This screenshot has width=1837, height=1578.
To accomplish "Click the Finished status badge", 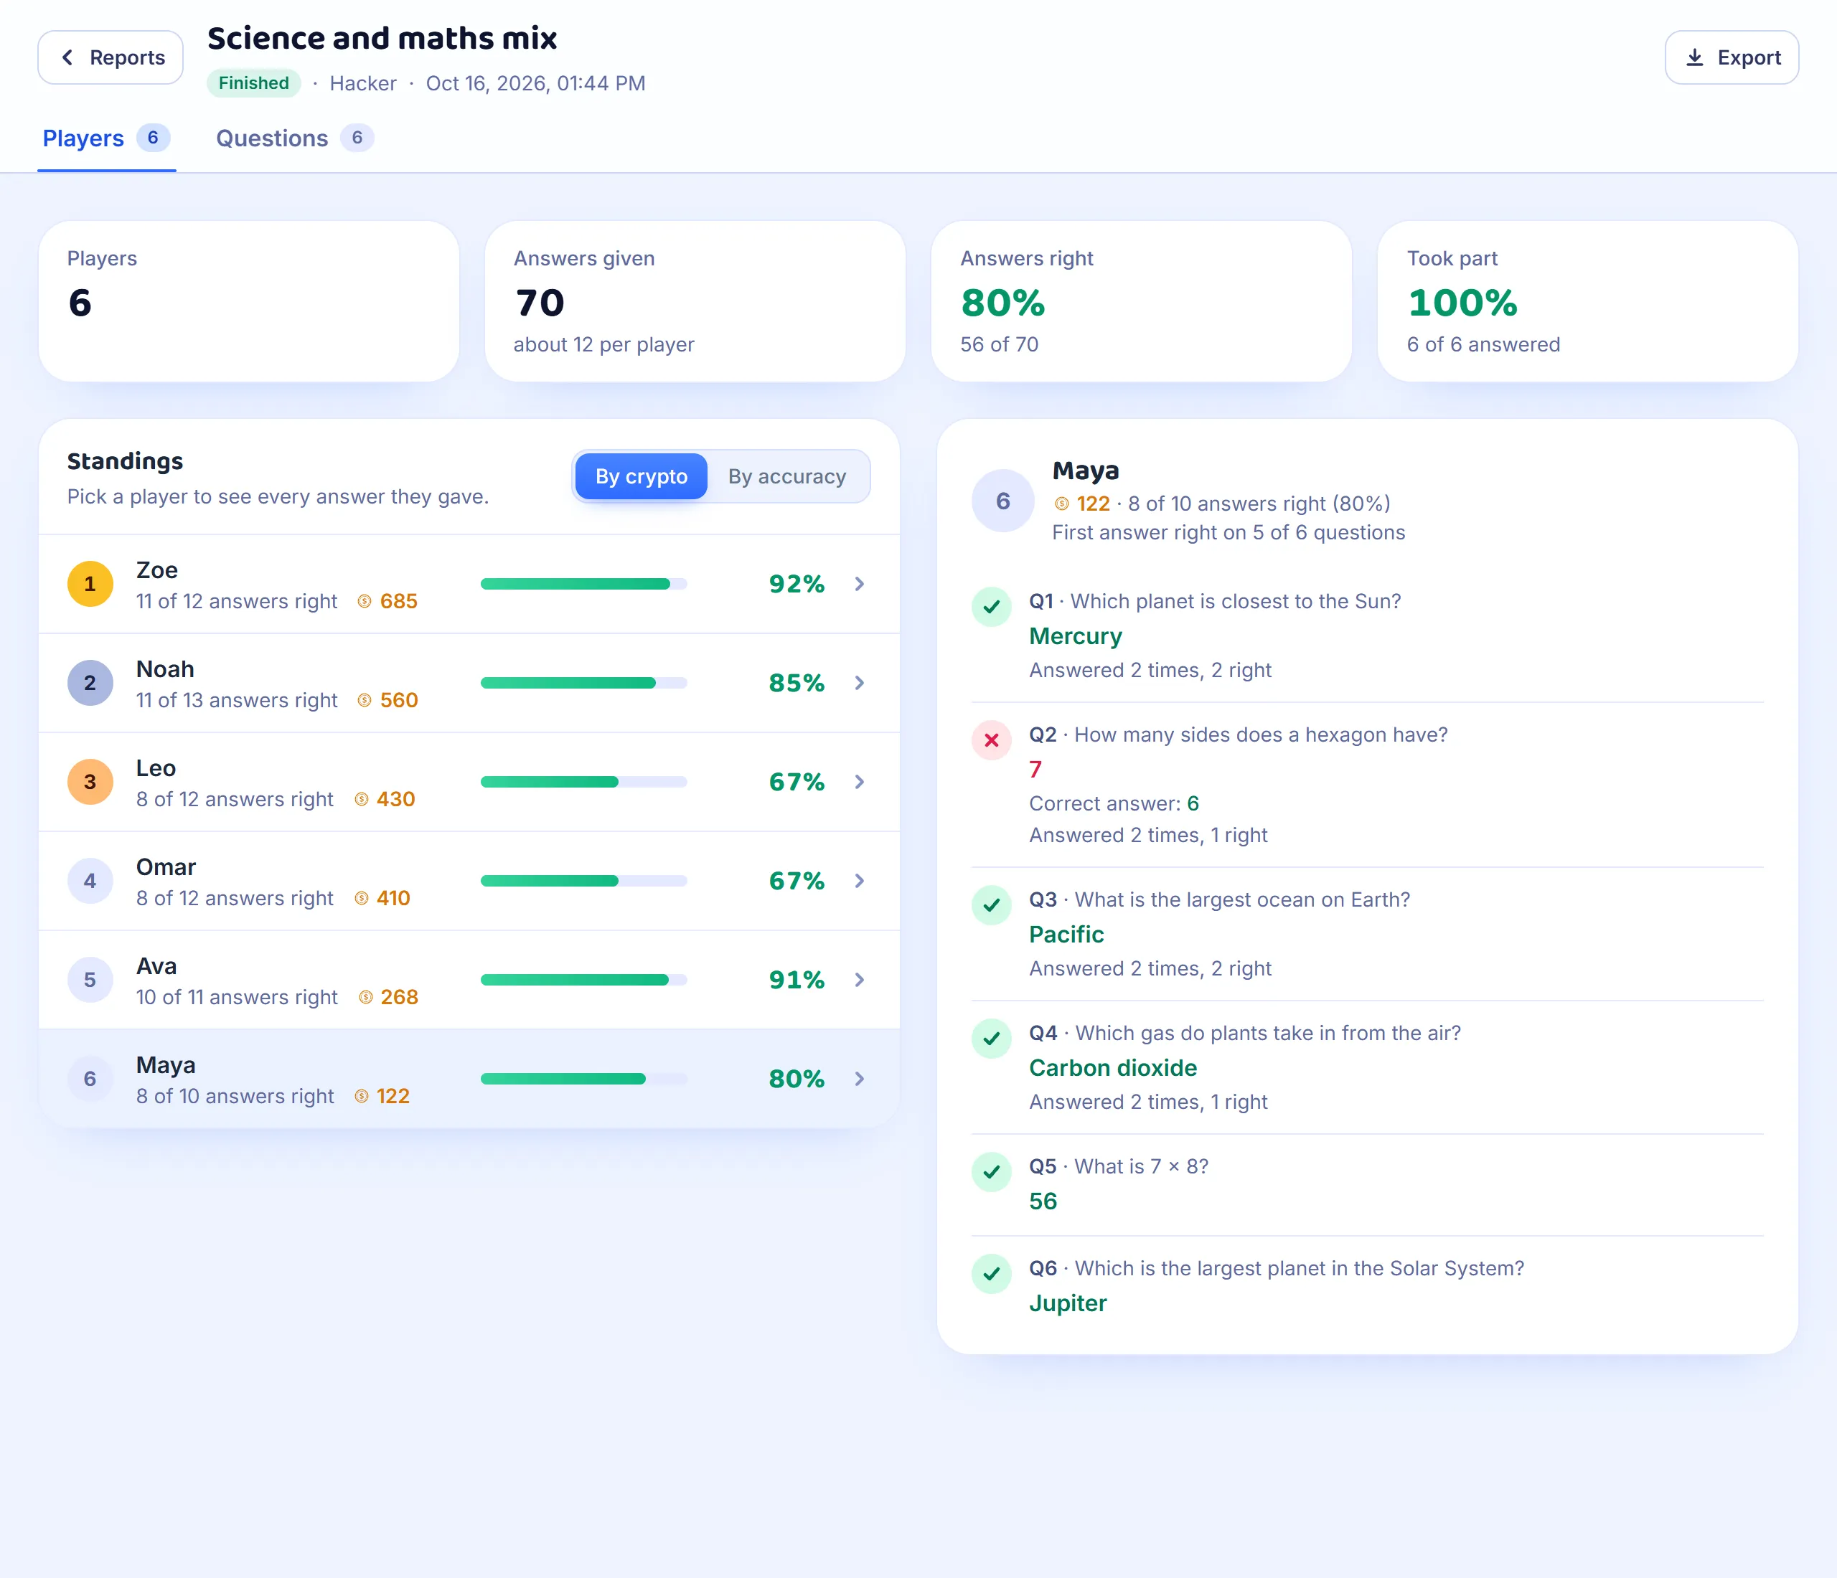I will 253,83.
